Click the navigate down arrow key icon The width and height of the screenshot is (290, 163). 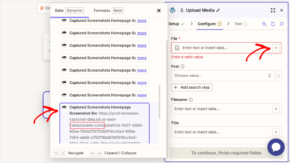[63, 153]
